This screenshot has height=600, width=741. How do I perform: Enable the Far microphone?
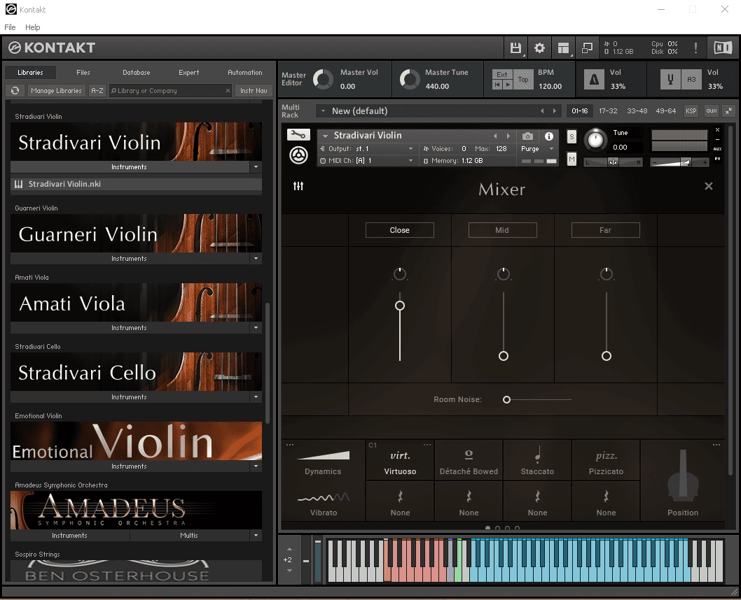(605, 230)
